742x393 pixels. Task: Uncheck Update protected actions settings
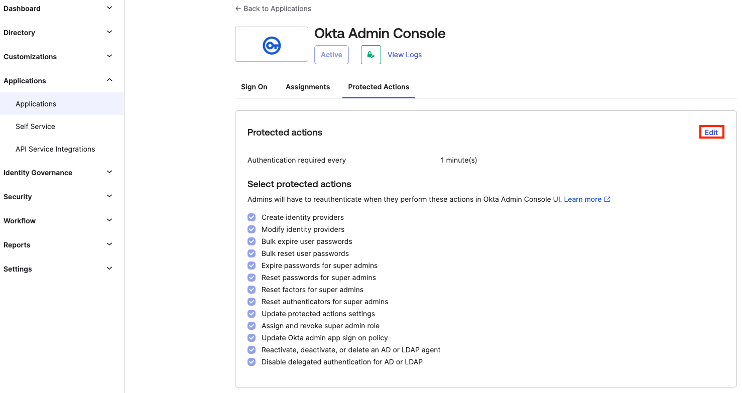pos(252,313)
